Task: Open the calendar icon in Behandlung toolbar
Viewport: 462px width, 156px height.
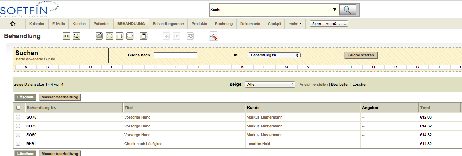Action: pos(100,36)
